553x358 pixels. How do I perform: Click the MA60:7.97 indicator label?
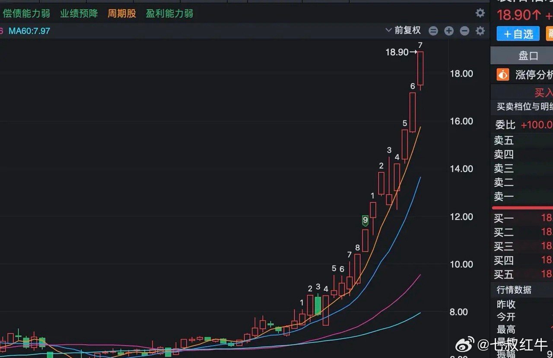pos(29,31)
